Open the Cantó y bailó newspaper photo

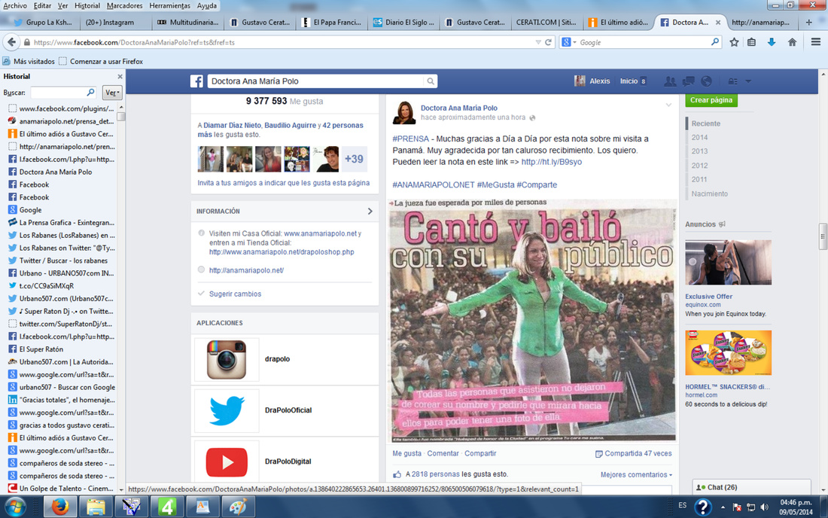[532, 320]
